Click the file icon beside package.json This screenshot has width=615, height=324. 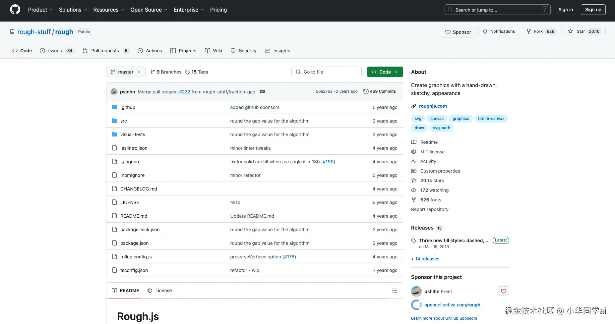pos(114,243)
